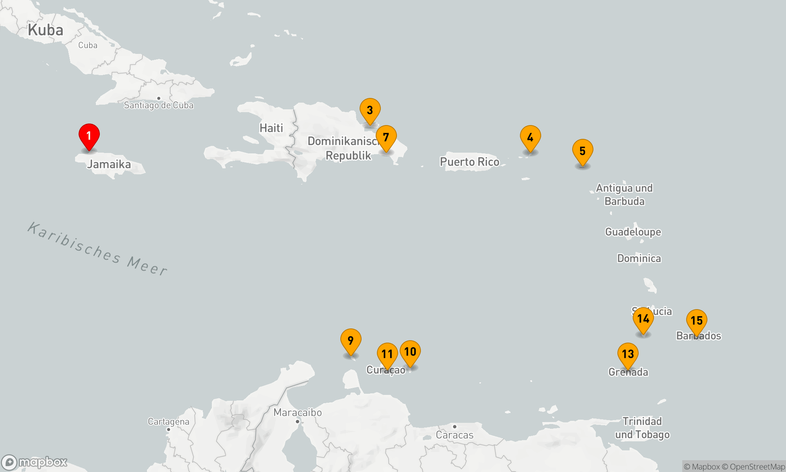Click orange marker number 7
This screenshot has width=786, height=472.
click(x=386, y=136)
